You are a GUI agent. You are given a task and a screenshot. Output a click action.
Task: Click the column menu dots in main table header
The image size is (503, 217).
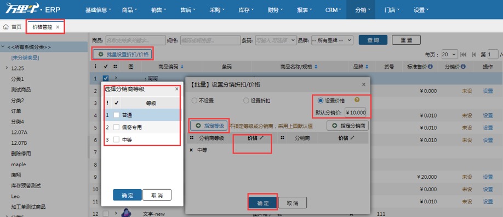coord(95,67)
